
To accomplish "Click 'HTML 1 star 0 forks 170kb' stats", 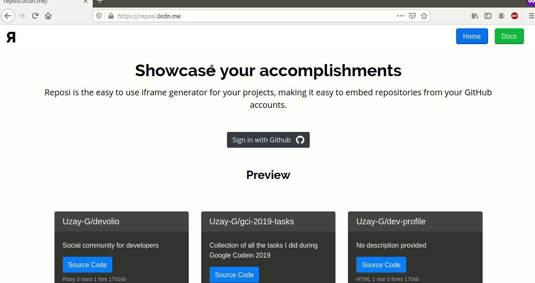I will point(387,279).
